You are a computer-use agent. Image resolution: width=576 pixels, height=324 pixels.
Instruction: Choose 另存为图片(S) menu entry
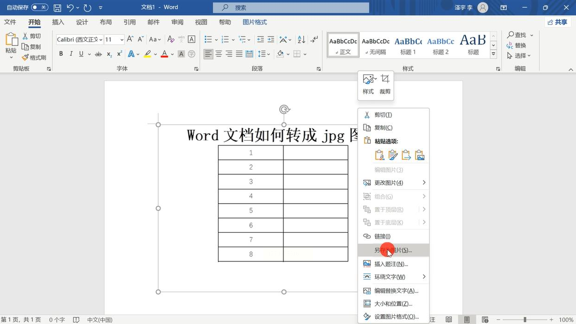pyautogui.click(x=393, y=250)
